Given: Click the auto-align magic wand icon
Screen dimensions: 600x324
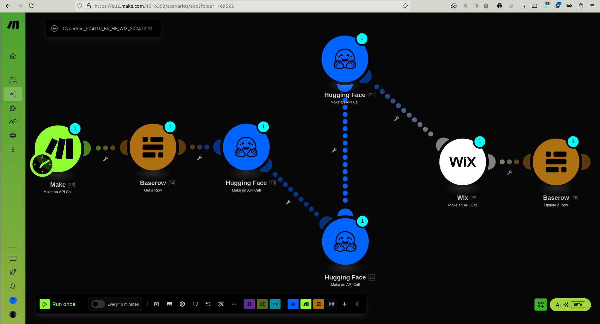Looking at the screenshot, I should pos(221,304).
